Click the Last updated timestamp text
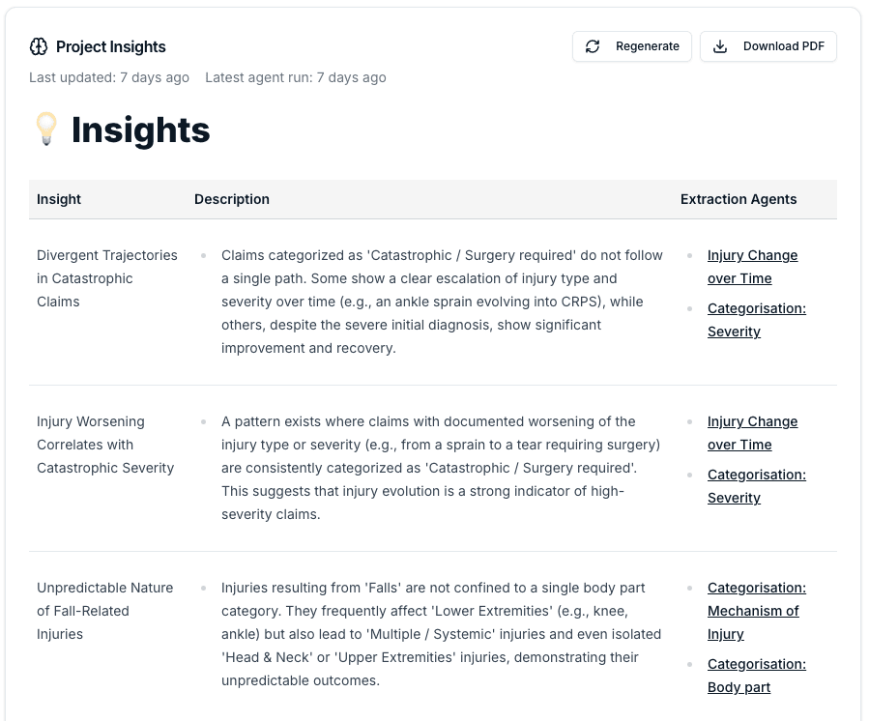 pos(109,77)
